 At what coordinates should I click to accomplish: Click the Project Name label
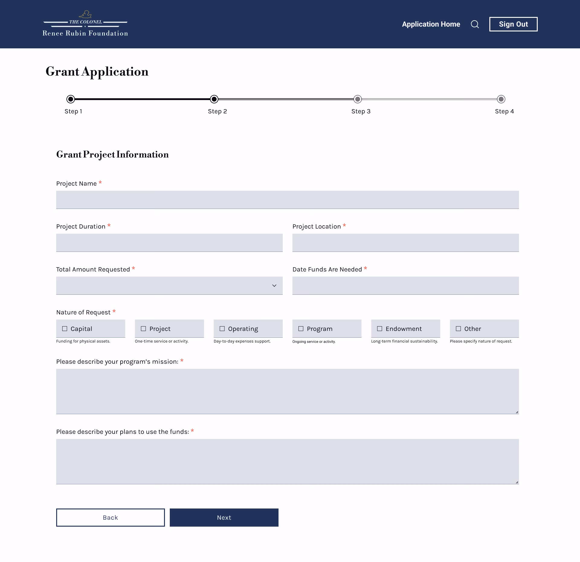point(76,184)
